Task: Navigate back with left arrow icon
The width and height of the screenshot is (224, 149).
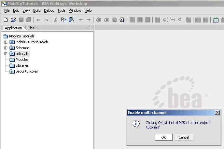Action: point(81,20)
